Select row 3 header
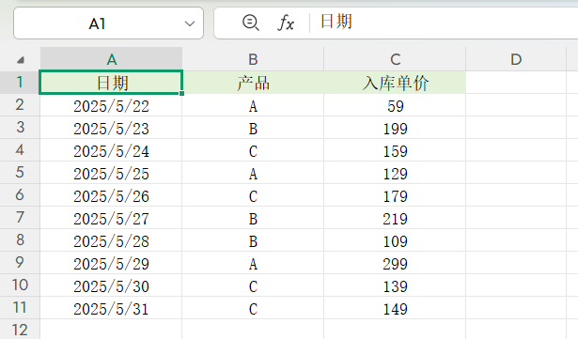The height and width of the screenshot is (339, 578). tap(20, 128)
